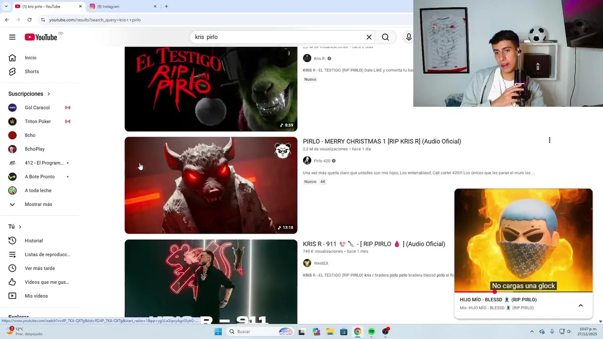Expand the Tú section chevron
603x339 pixels.
[x=20, y=227]
